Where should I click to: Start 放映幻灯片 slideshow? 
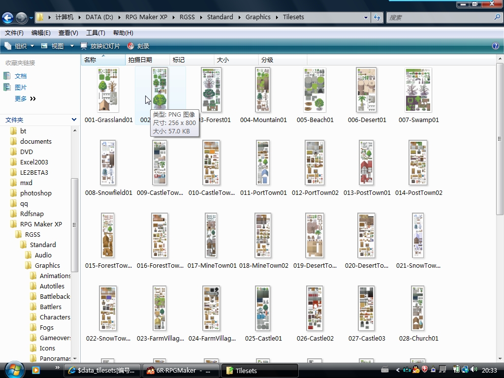coord(100,46)
